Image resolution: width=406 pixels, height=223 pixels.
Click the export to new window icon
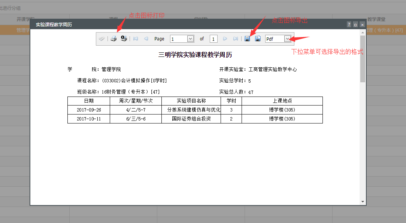pos(258,39)
